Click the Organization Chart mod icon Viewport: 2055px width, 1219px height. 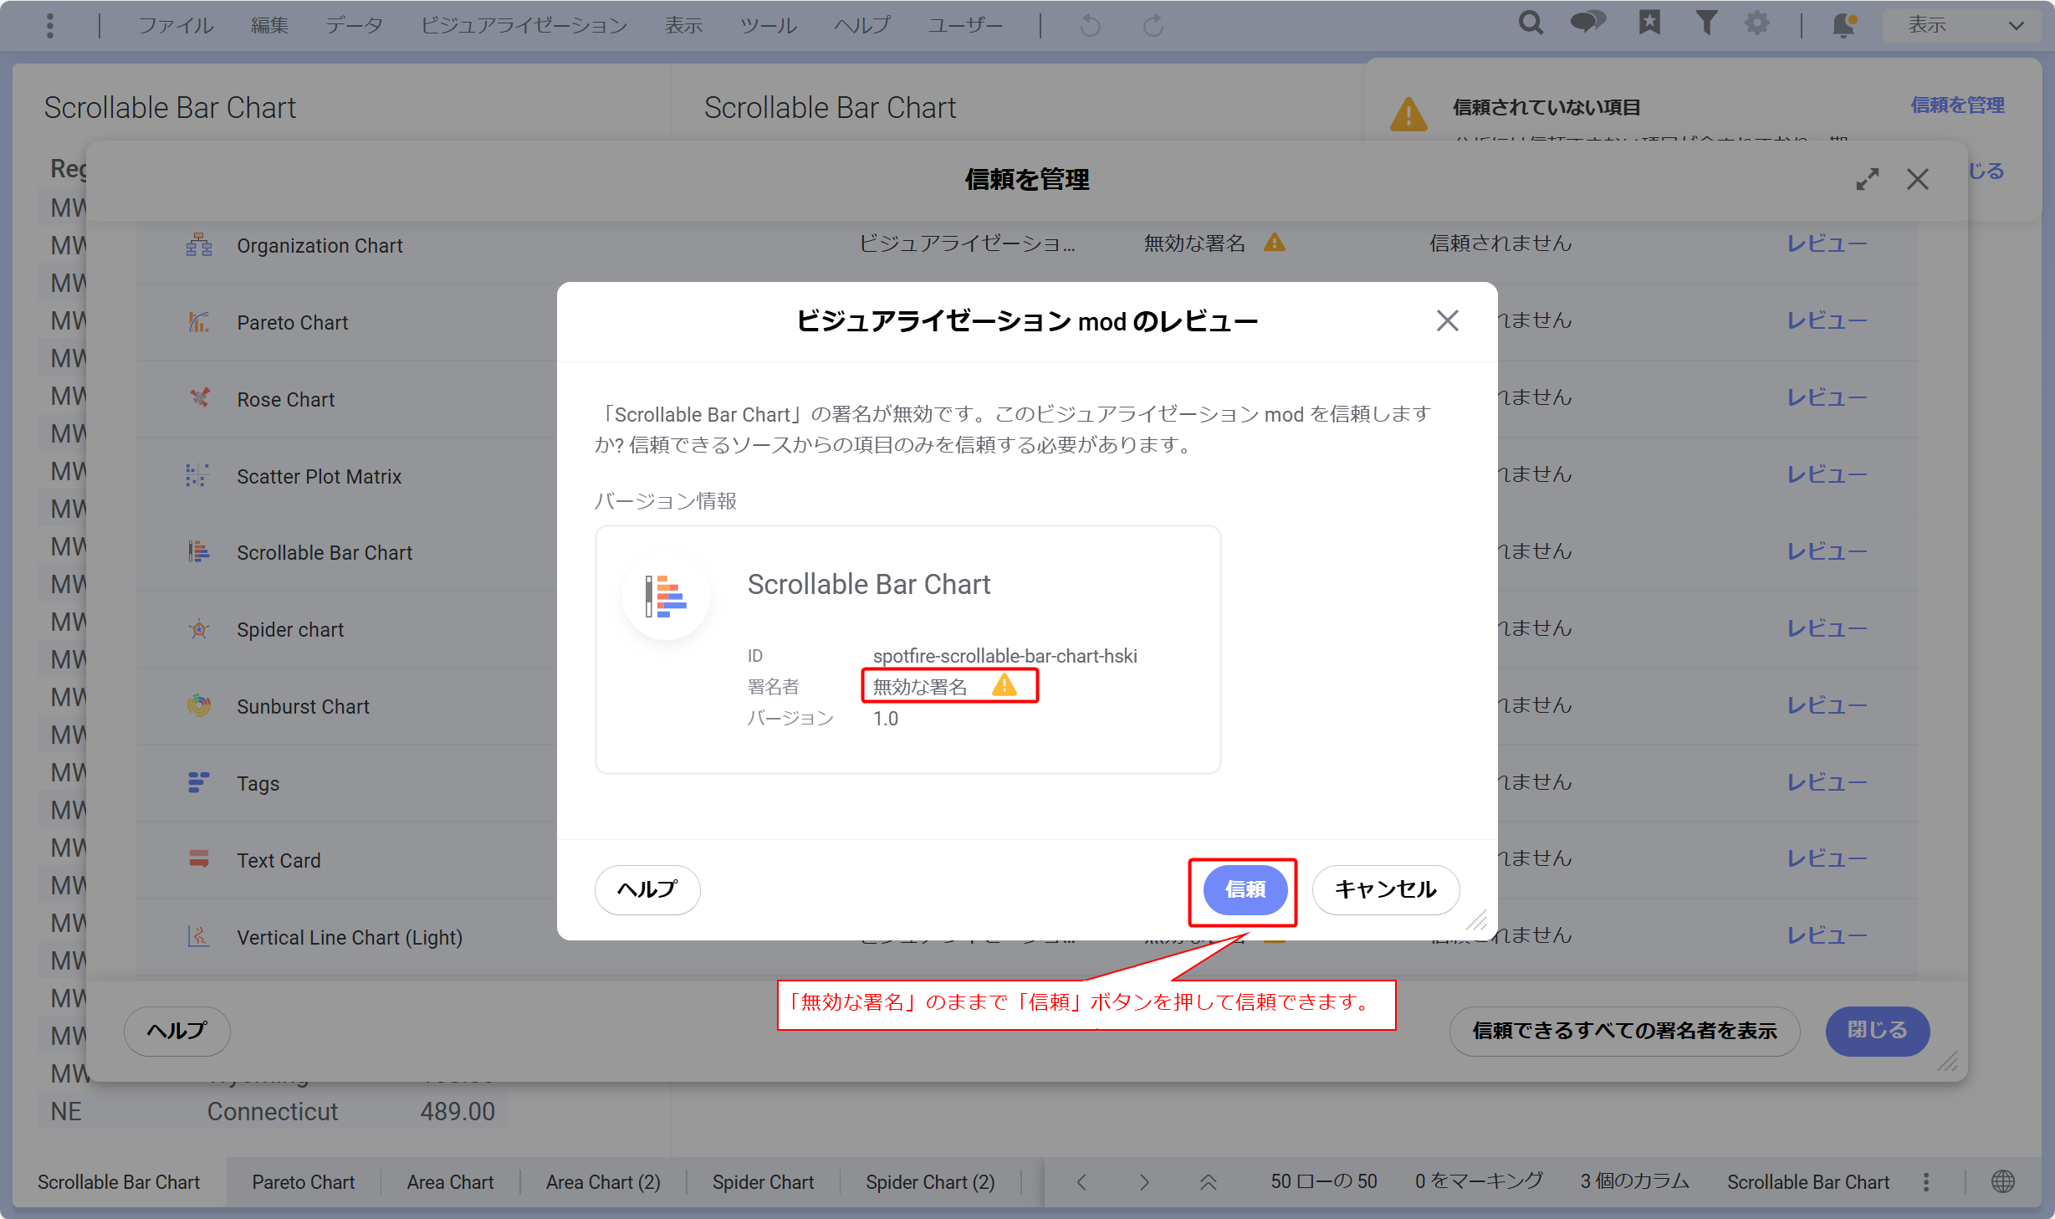198,245
